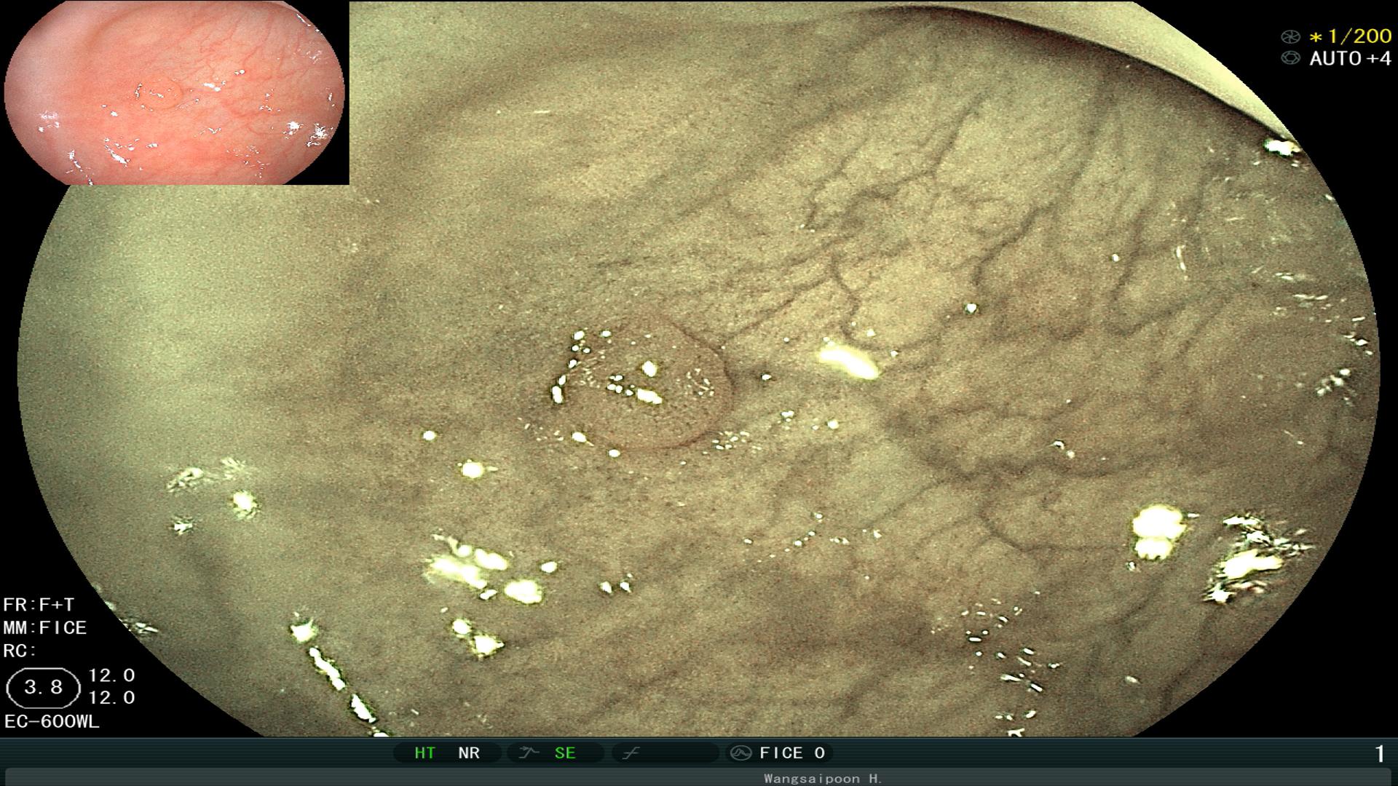Click the white-light picture-in-picture thumbnail

click(x=175, y=92)
